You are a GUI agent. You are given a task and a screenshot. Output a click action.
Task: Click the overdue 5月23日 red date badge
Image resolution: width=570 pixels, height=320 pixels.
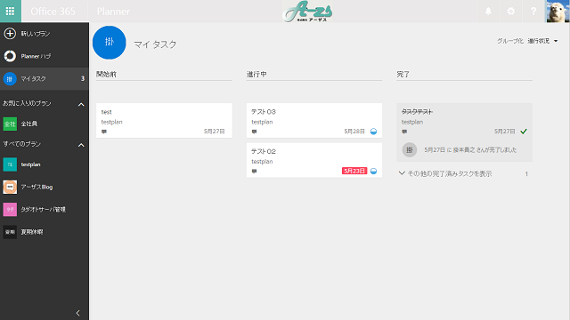click(x=354, y=171)
